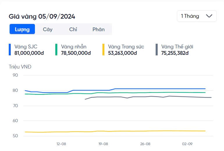The width and height of the screenshot is (224, 151).
Task: Choose the "Phân" unit tab
Action: point(98,29)
